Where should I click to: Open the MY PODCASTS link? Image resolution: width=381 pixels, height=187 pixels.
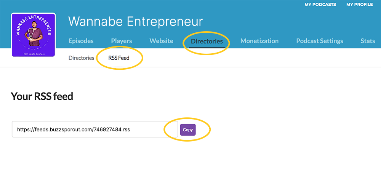tap(320, 5)
